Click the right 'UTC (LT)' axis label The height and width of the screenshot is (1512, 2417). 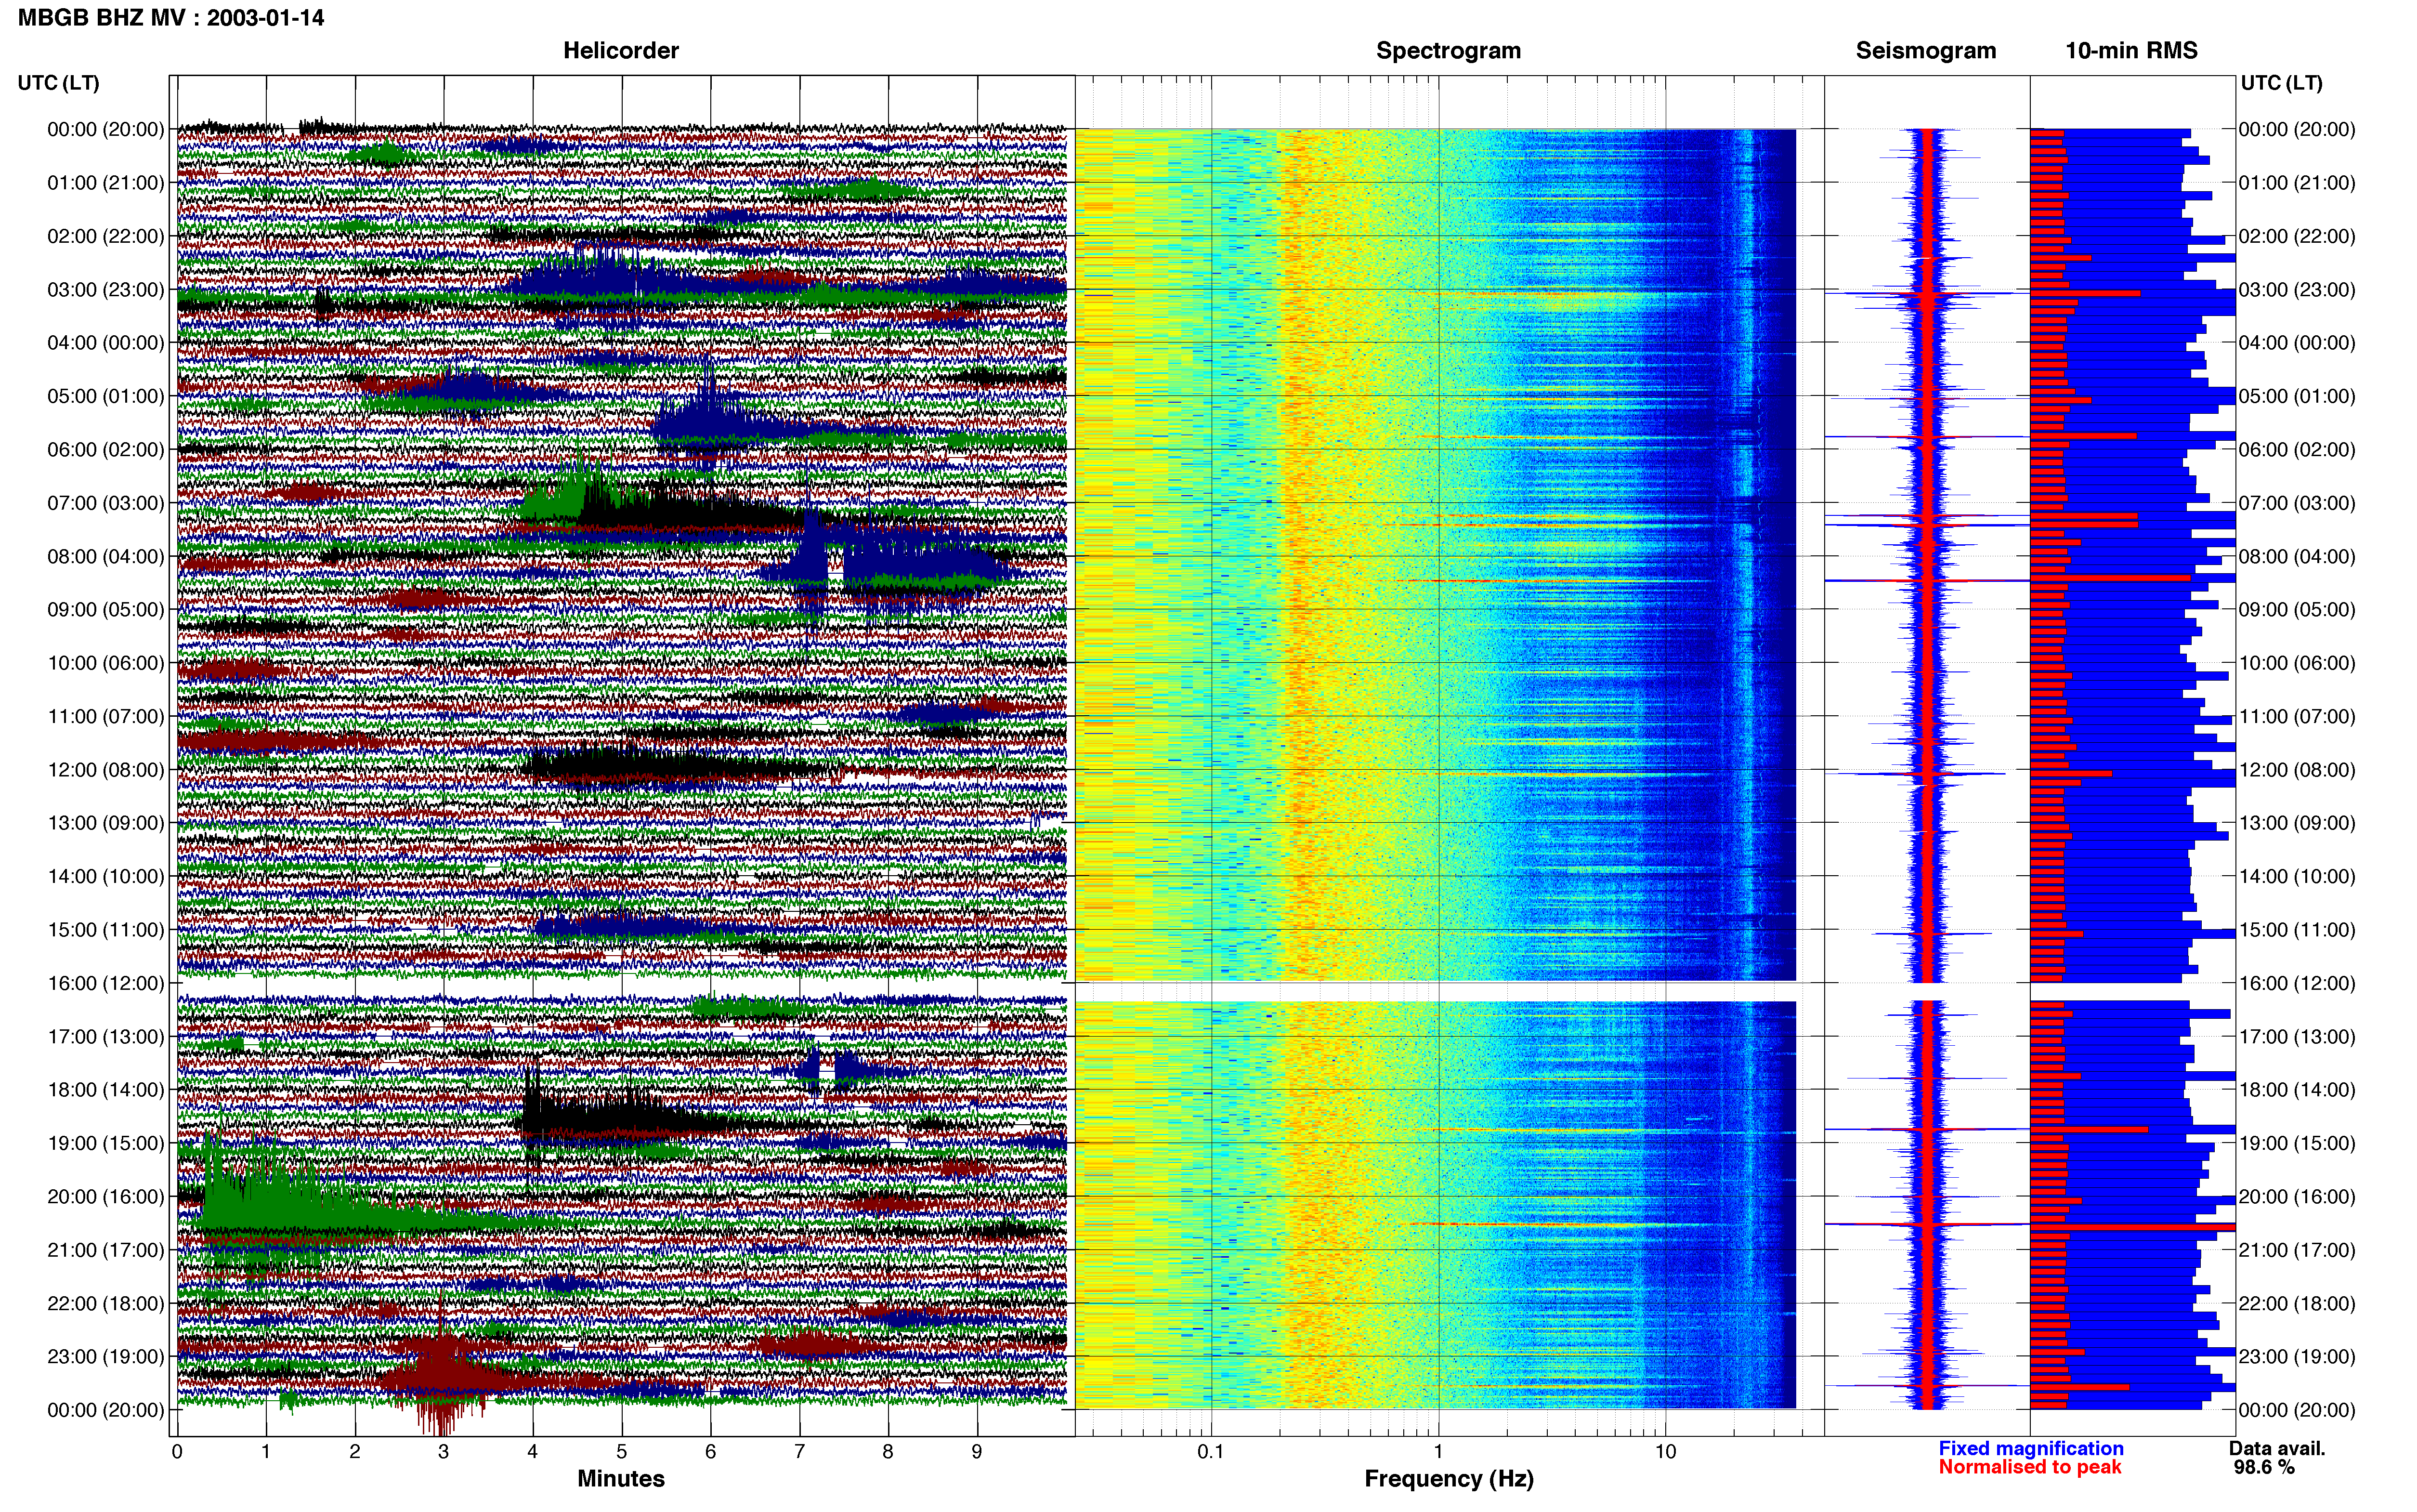tap(2281, 83)
